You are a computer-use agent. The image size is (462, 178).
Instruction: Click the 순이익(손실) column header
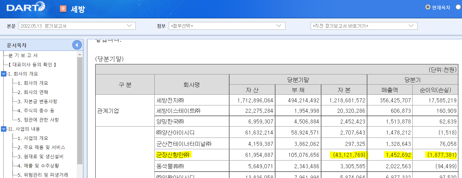435,90
